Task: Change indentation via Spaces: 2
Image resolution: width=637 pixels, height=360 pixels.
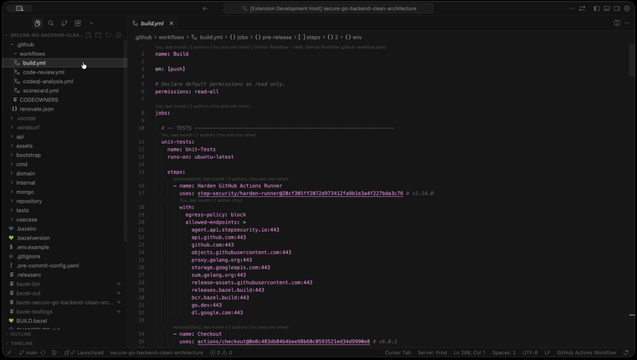Action: pyautogui.click(x=504, y=352)
